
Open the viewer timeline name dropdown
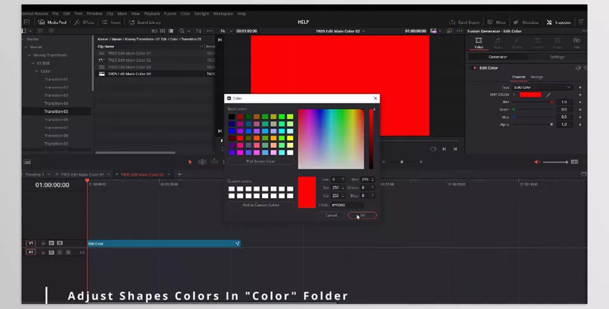363,31
